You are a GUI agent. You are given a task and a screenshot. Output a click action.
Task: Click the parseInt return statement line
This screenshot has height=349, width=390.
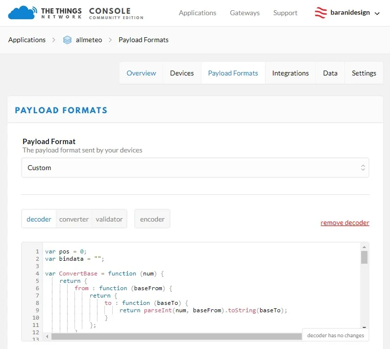203,310
